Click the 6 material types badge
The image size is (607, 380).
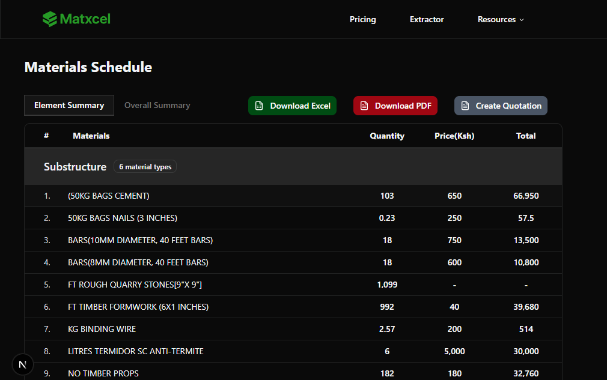(145, 166)
